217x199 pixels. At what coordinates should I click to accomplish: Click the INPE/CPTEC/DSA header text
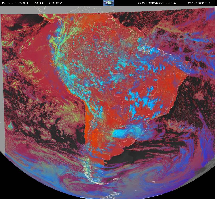pyautogui.click(x=15, y=3)
